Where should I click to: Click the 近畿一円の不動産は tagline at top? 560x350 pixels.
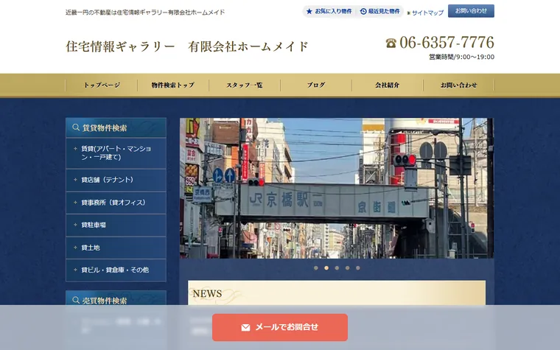tap(145, 12)
